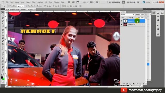165x93 pixels.
Task: Select the Custom Shape tool
Action: point(3,61)
